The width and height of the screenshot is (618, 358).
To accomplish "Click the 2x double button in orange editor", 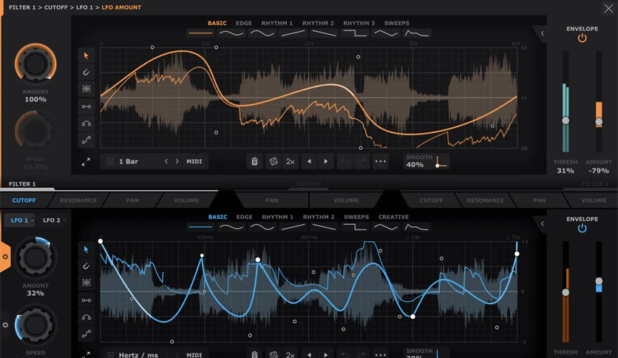I will [x=290, y=161].
